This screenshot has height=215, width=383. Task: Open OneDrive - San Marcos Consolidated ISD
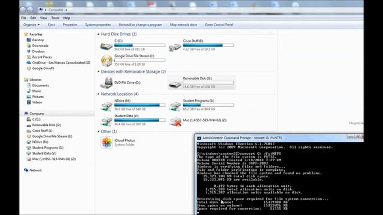pos(61,63)
